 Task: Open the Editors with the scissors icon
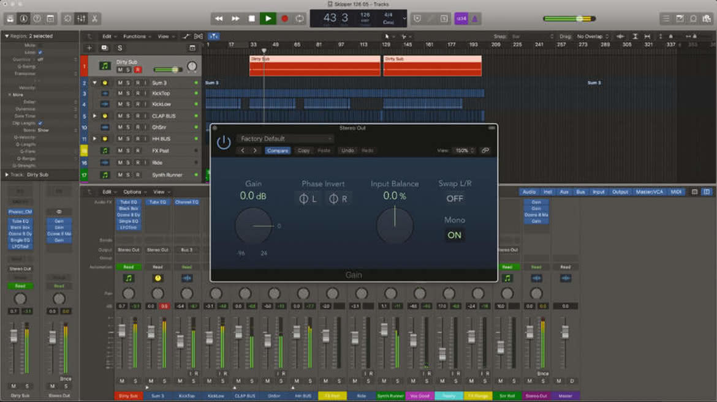pyautogui.click(x=94, y=19)
